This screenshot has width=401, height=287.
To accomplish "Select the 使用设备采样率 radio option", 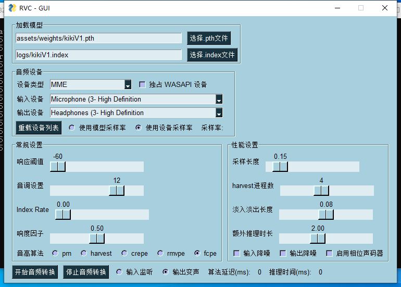I will click(139, 128).
